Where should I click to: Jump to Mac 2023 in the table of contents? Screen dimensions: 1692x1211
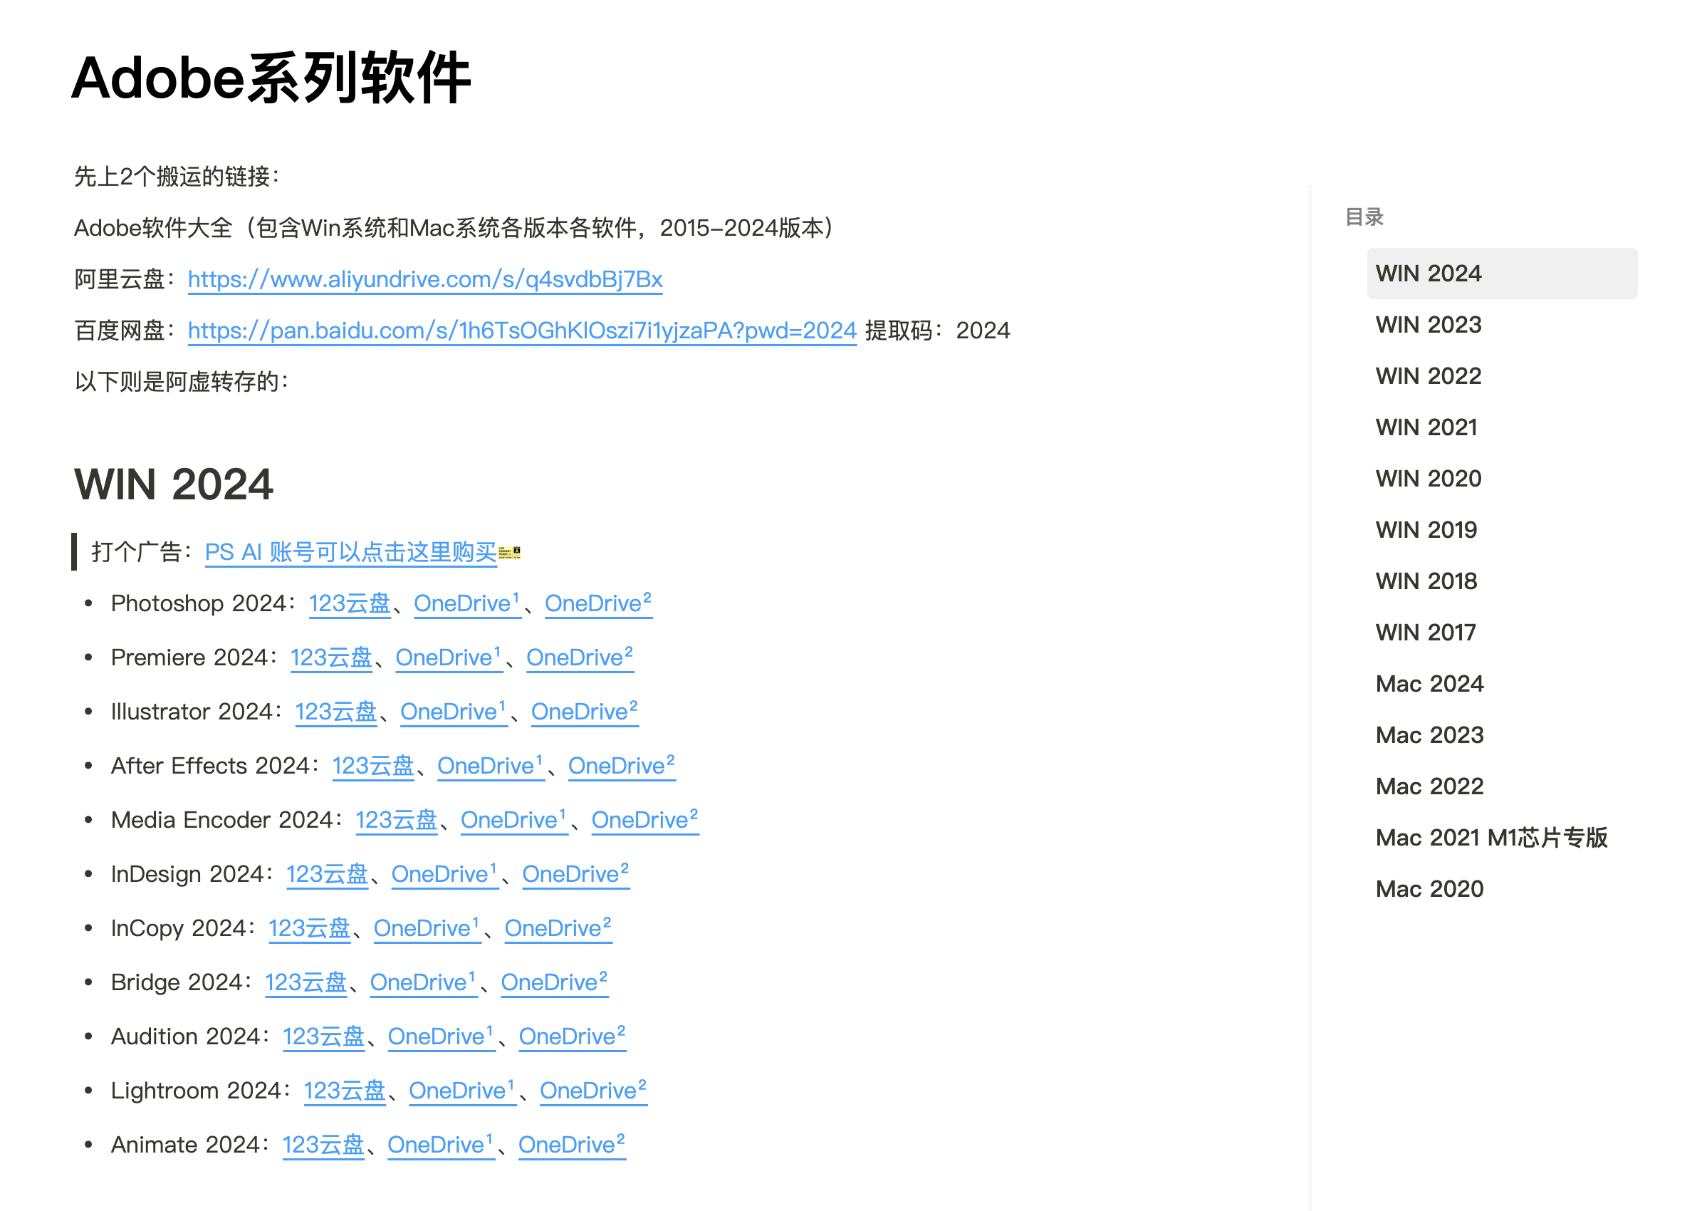pyautogui.click(x=1430, y=735)
